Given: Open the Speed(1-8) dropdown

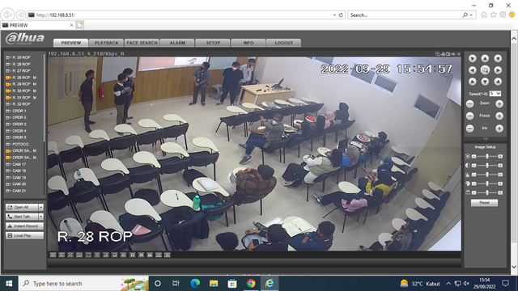Looking at the screenshot, I should [x=495, y=94].
